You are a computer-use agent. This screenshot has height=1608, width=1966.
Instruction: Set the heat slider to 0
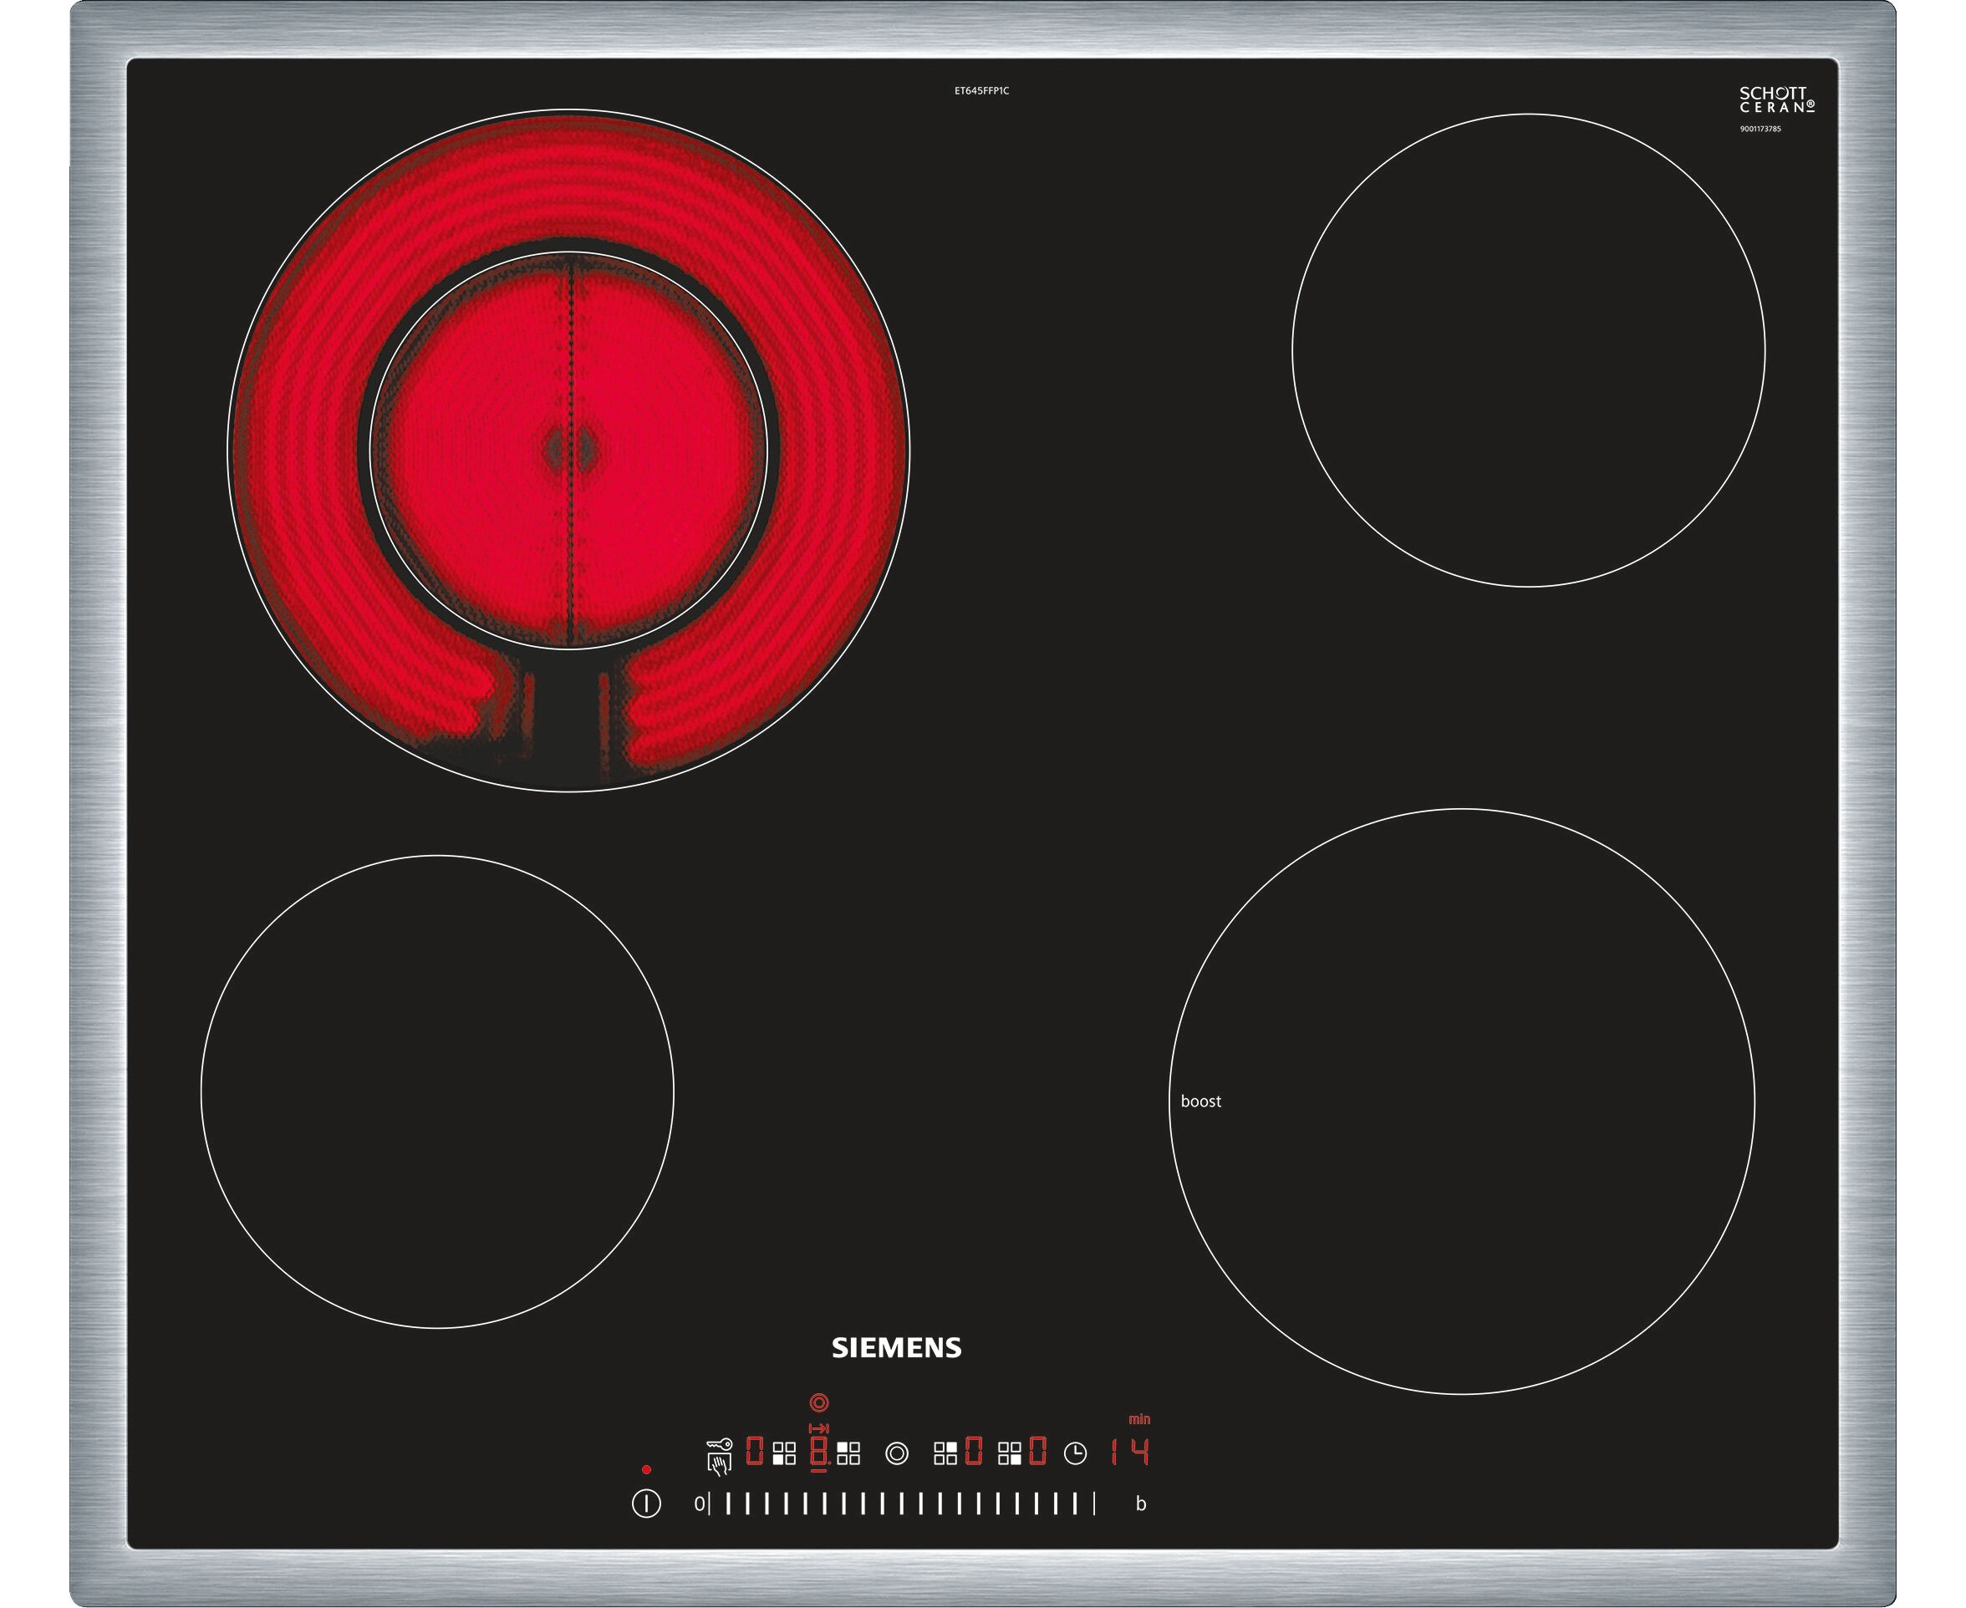(x=701, y=1504)
